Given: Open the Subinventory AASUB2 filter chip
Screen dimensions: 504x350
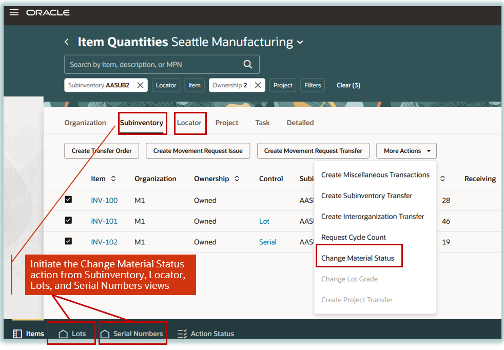Looking at the screenshot, I should pyautogui.click(x=99, y=85).
